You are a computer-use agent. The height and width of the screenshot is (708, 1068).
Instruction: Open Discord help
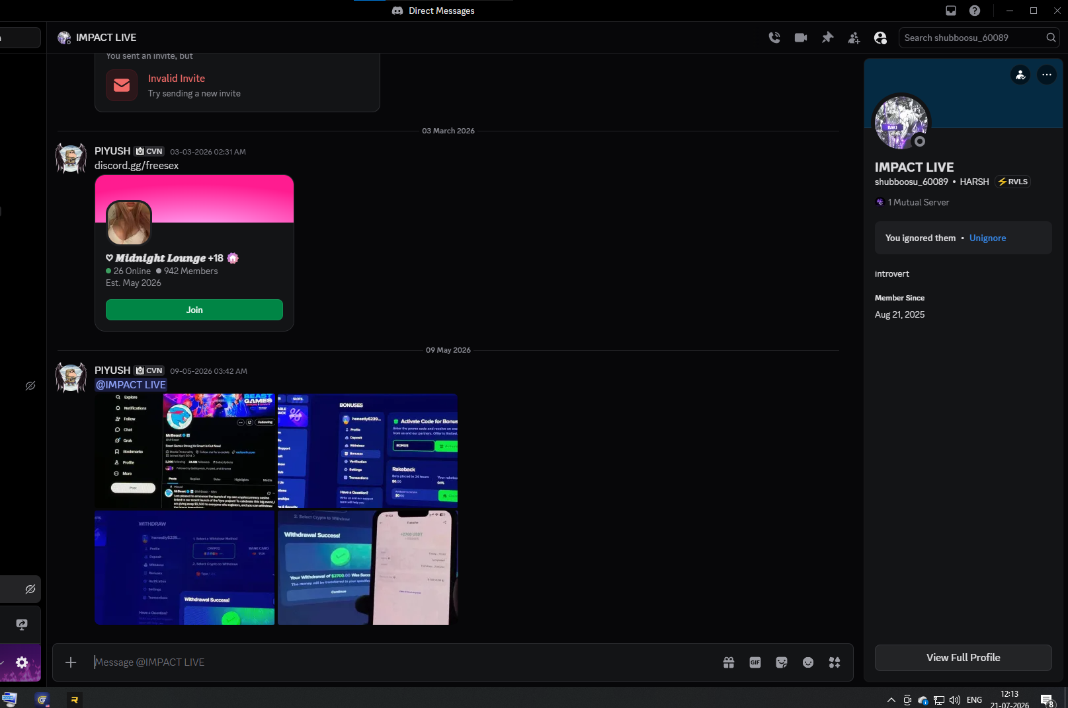point(975,11)
